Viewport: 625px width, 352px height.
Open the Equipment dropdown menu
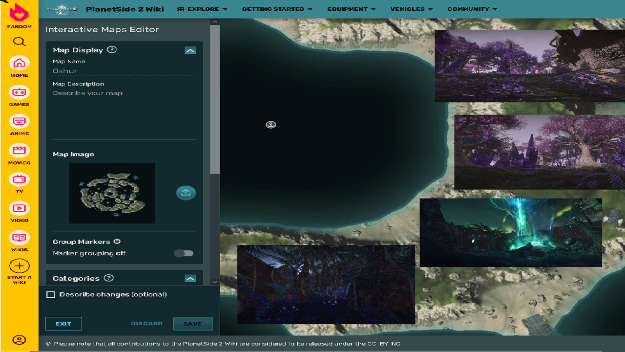pos(352,9)
